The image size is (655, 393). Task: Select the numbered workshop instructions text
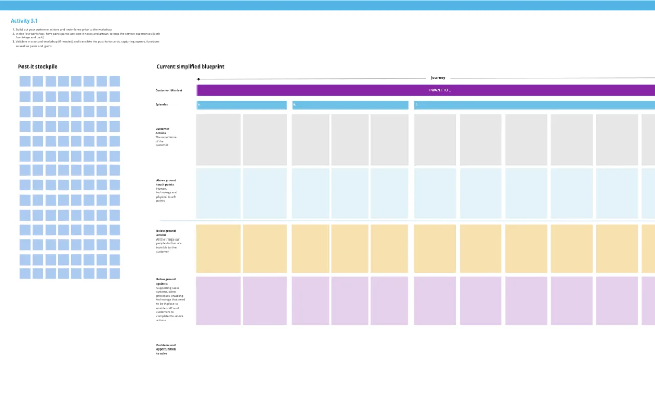point(87,37)
